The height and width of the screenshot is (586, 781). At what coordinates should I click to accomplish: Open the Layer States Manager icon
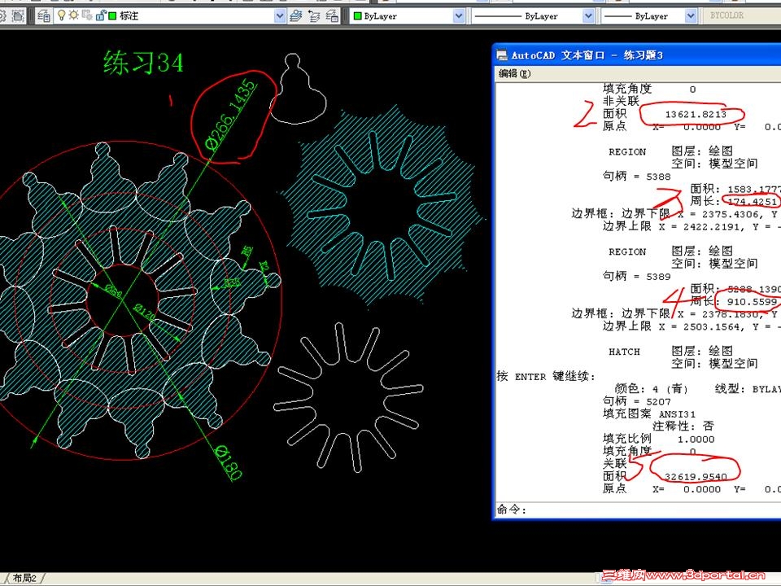332,16
